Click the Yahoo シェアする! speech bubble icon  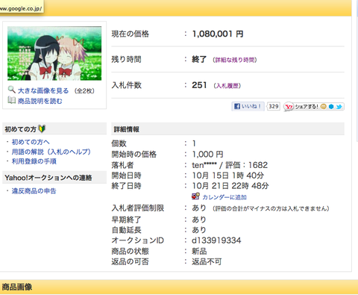click(x=289, y=107)
